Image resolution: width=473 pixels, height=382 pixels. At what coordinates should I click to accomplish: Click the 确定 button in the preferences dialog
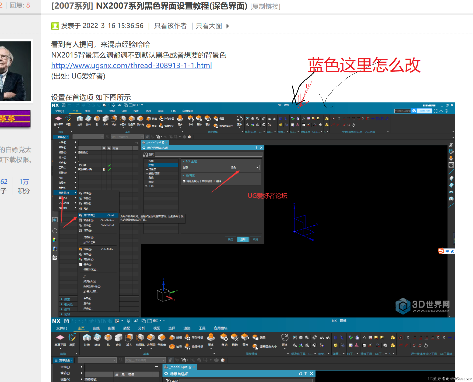pos(230,239)
